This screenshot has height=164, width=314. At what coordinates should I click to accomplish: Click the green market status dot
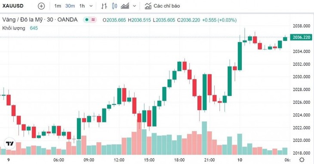(x=87, y=20)
